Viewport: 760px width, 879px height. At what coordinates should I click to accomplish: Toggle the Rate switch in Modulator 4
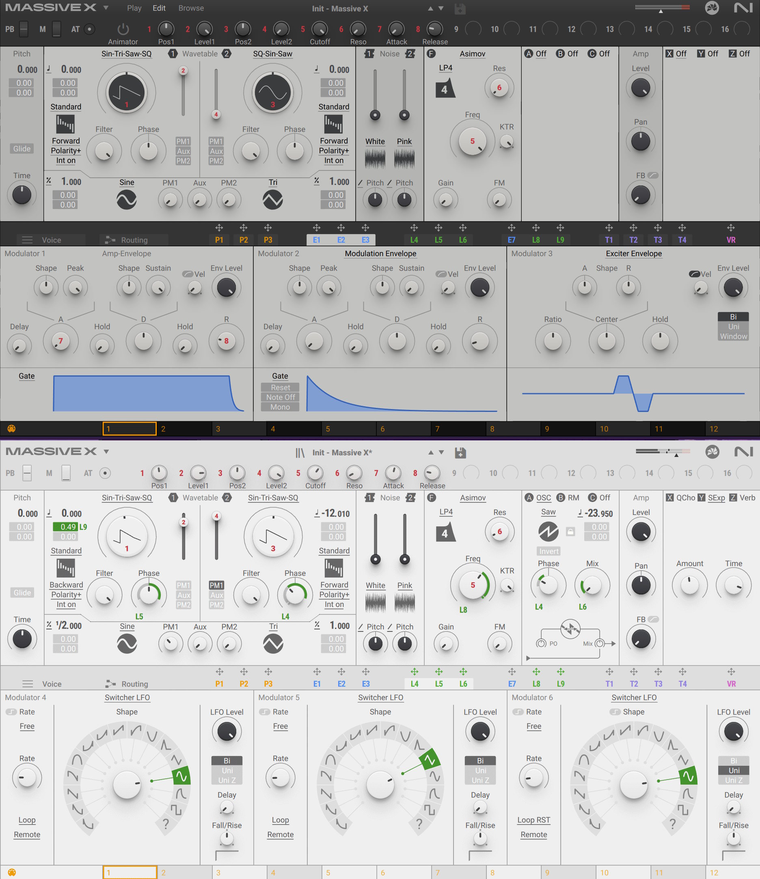[x=11, y=712]
